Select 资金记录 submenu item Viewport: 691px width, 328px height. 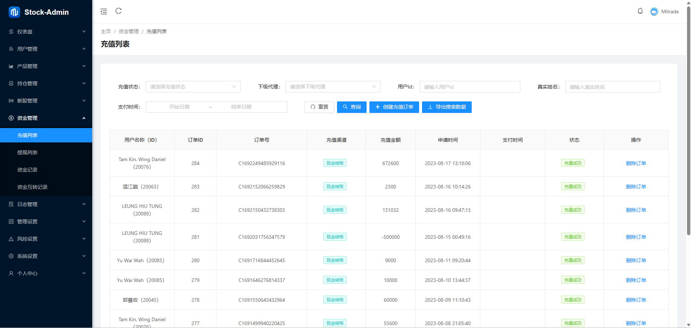coord(27,170)
